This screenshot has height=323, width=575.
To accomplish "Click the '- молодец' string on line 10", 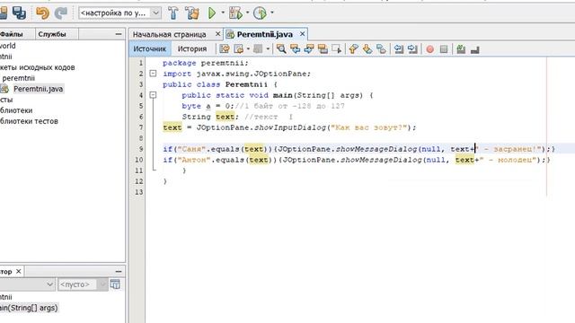I will click(x=509, y=160).
